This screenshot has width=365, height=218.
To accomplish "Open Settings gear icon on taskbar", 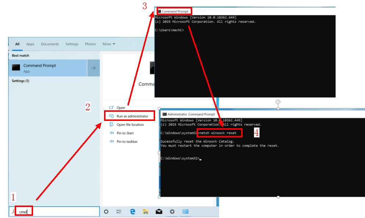I will click(172, 211).
